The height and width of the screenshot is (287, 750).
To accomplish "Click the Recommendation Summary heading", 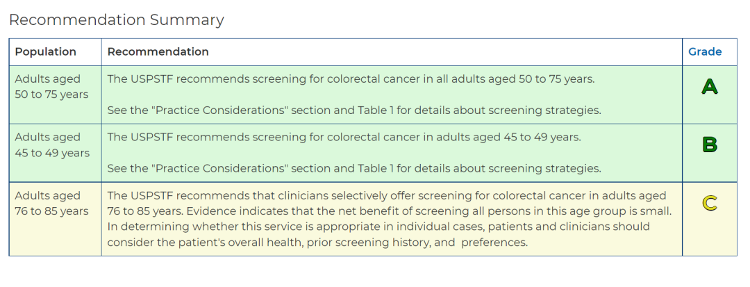I will pos(117,20).
